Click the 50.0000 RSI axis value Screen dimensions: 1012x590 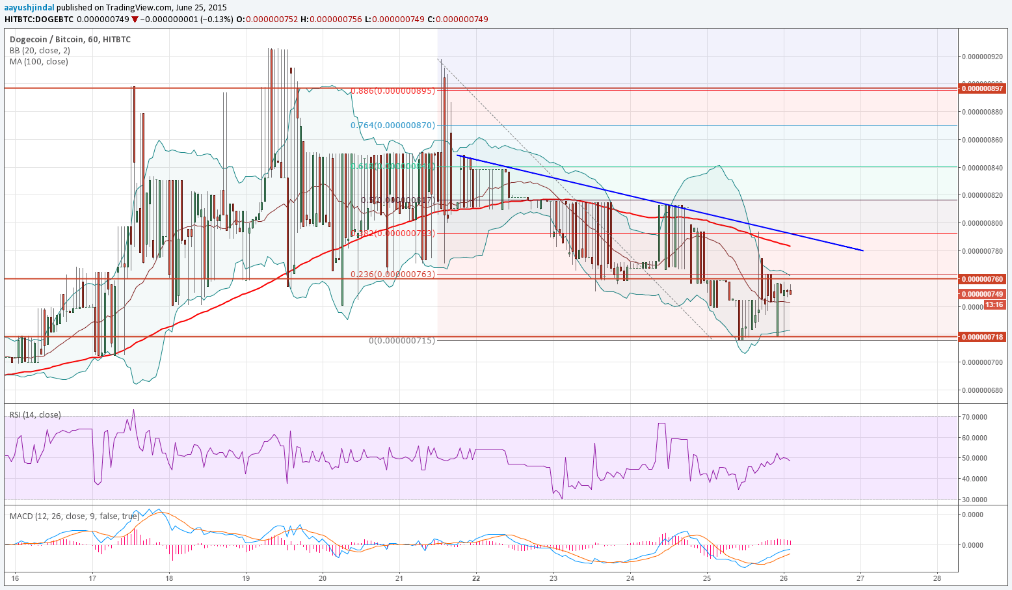tap(976, 458)
